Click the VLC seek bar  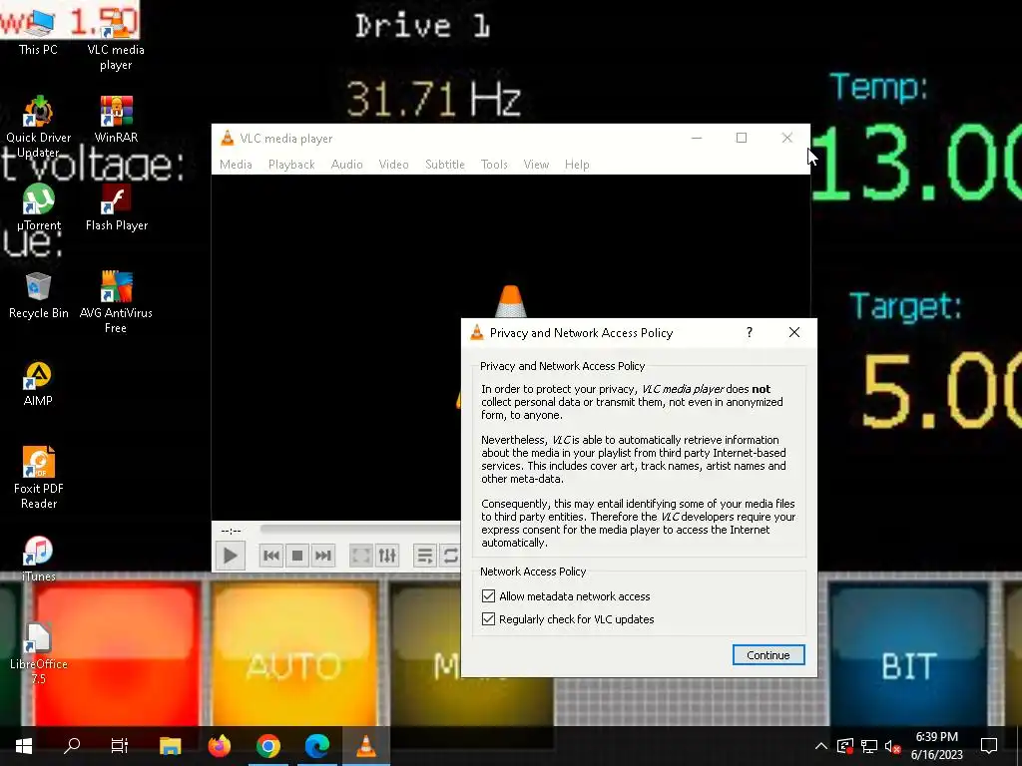[x=359, y=529]
